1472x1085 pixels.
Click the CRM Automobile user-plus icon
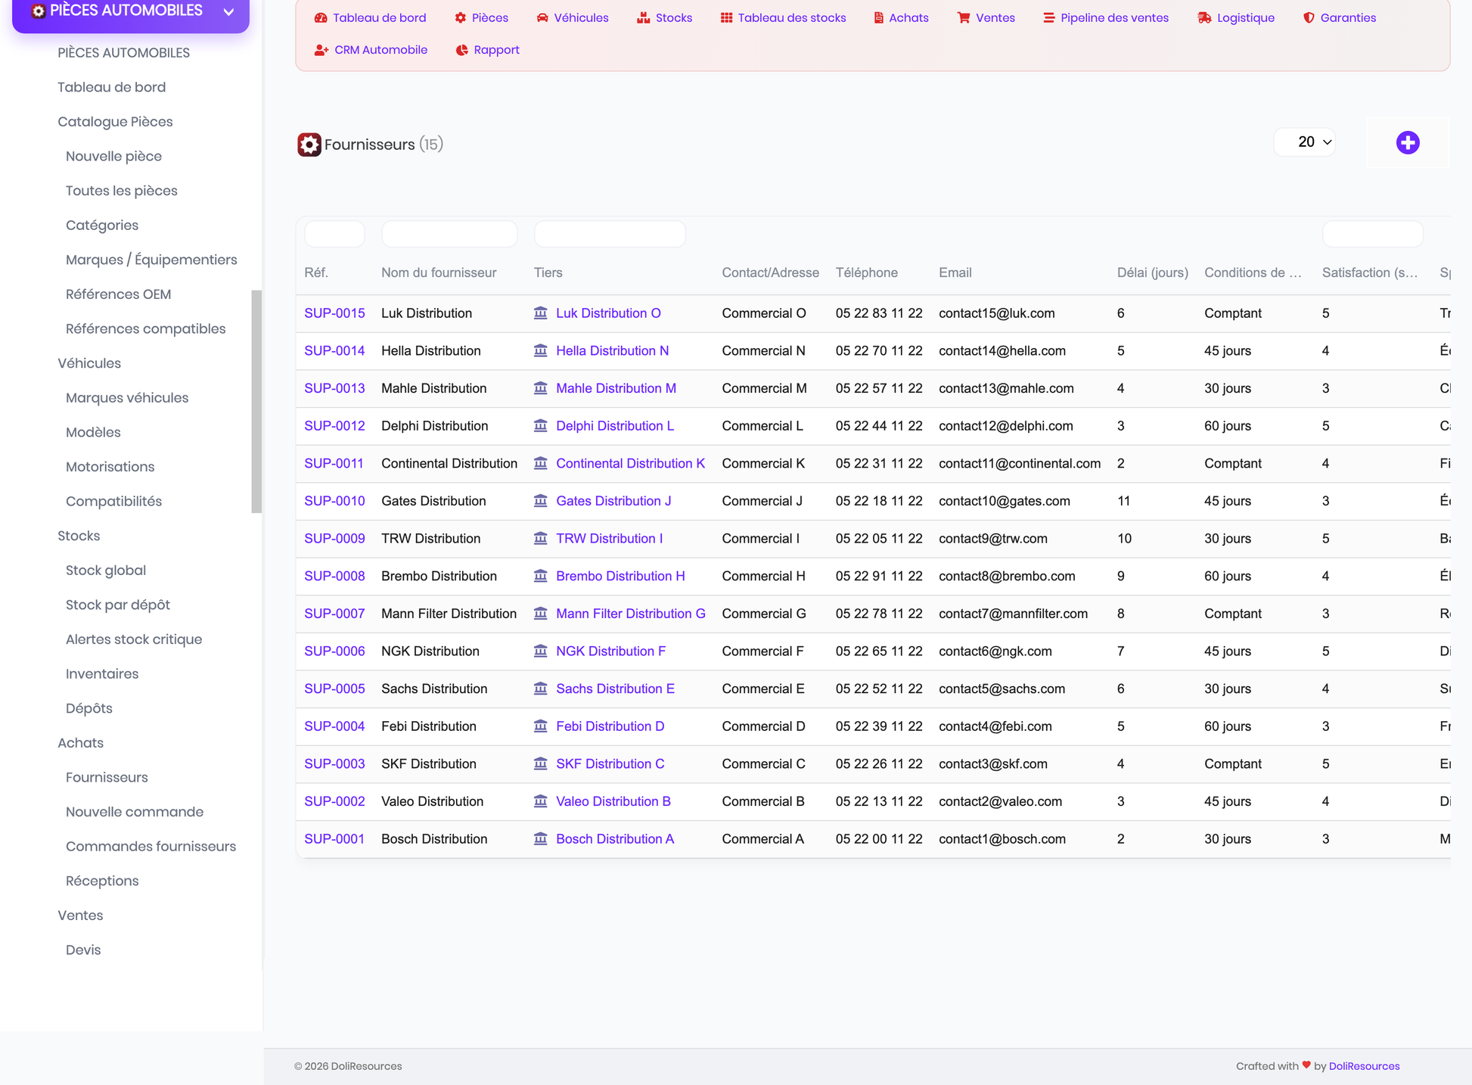[x=321, y=50]
